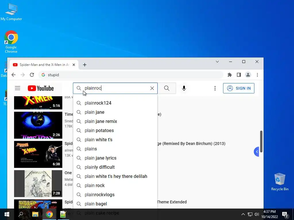Expand the tab search chevron
Viewport: 294px width, 220px height.
217,62
